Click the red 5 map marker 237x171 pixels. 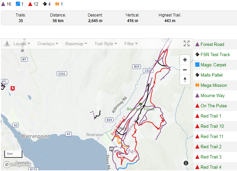13,88
